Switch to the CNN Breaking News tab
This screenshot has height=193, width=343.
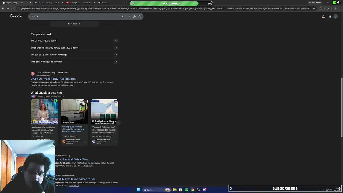point(80,3)
